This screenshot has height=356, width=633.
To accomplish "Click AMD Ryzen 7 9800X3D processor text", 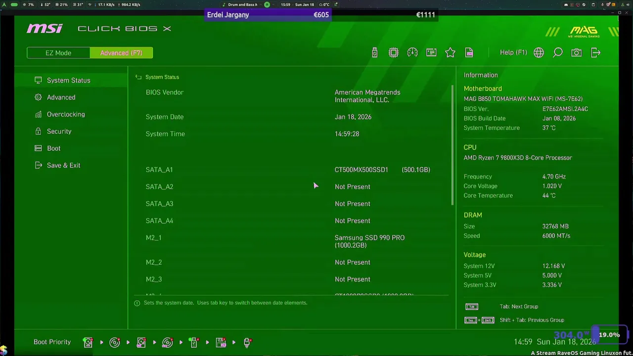I will coord(518,158).
